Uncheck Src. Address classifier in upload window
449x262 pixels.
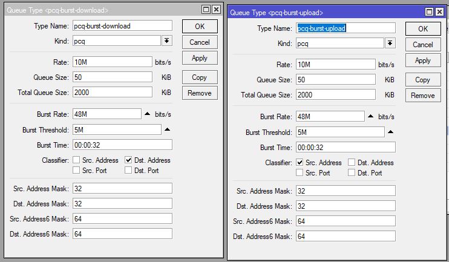coord(300,162)
